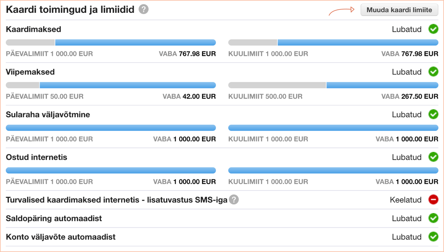Click help icon beside lisatuvastus SMS-iga

point(234,200)
